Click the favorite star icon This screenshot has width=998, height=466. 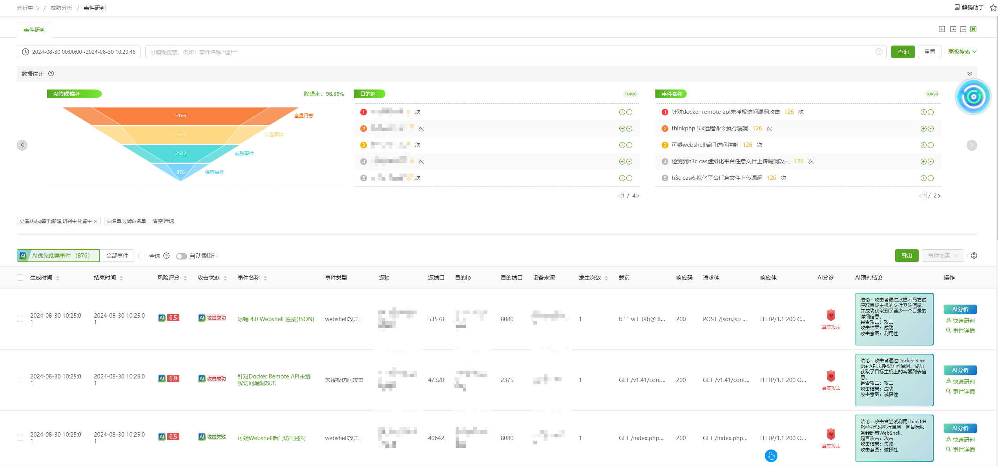993,7
